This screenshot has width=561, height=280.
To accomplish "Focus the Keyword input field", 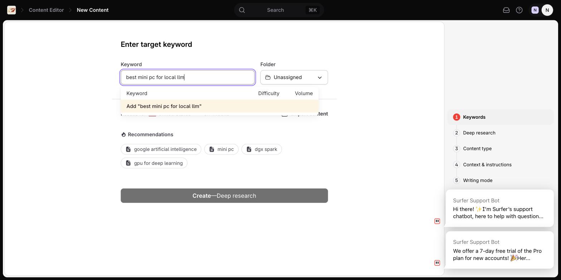I will (x=188, y=77).
